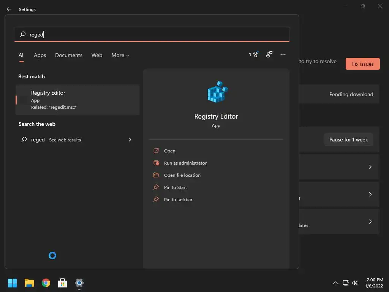The height and width of the screenshot is (292, 389).
Task: Choose Pin to Start
Action: tap(176, 187)
